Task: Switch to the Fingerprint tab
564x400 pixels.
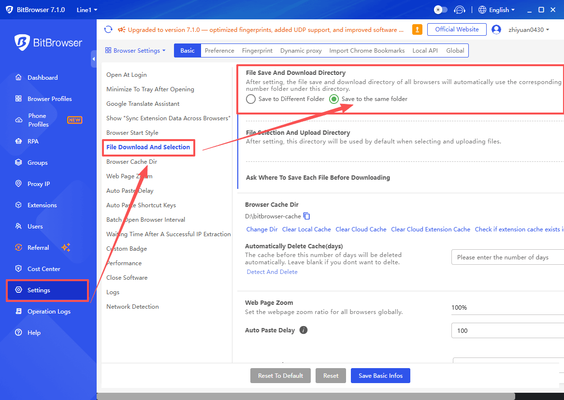Action: coord(257,50)
